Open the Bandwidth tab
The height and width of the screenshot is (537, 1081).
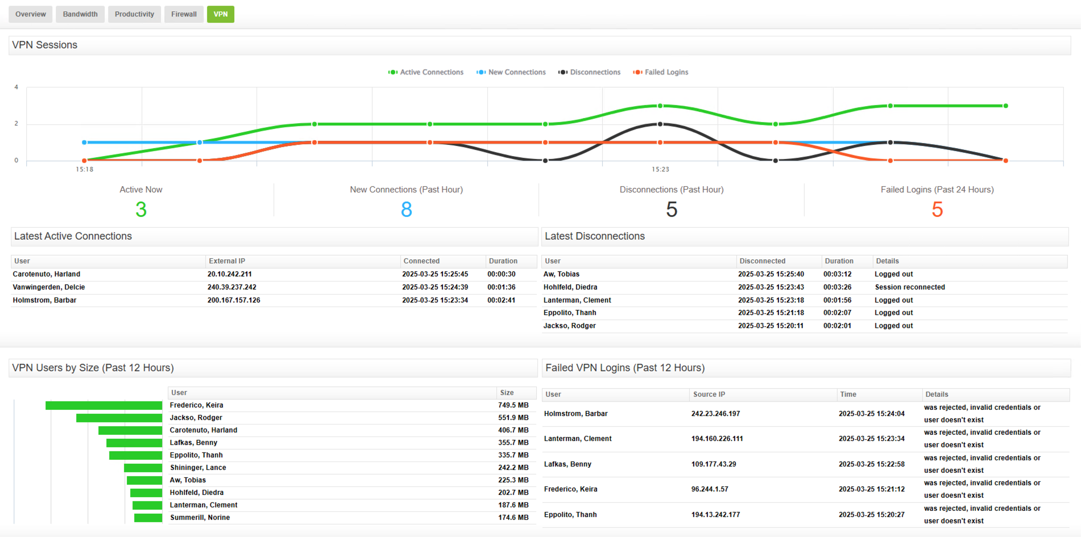(80, 14)
